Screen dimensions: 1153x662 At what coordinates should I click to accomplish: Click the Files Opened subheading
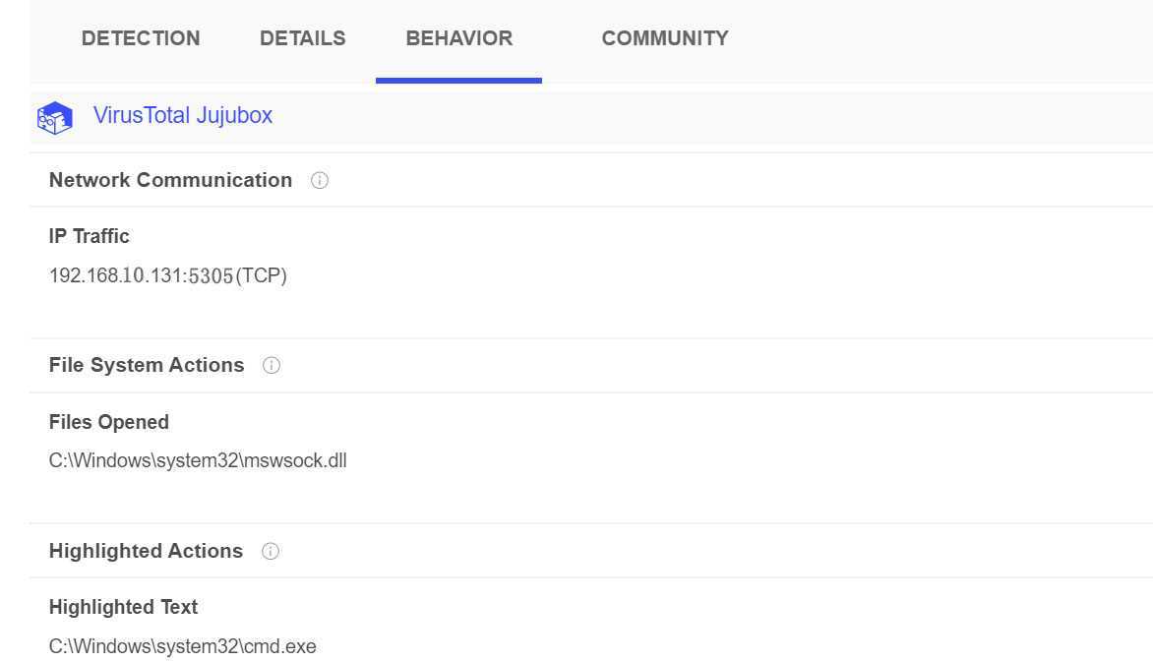click(x=109, y=422)
